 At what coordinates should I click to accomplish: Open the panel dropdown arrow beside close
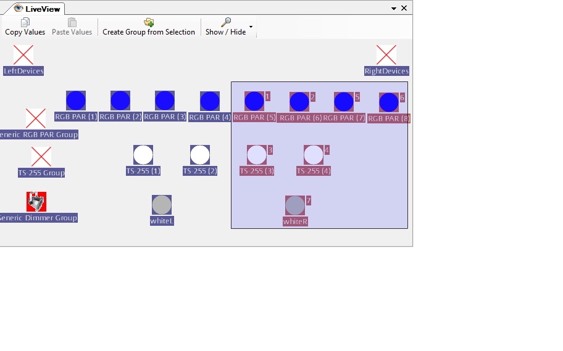pos(394,9)
